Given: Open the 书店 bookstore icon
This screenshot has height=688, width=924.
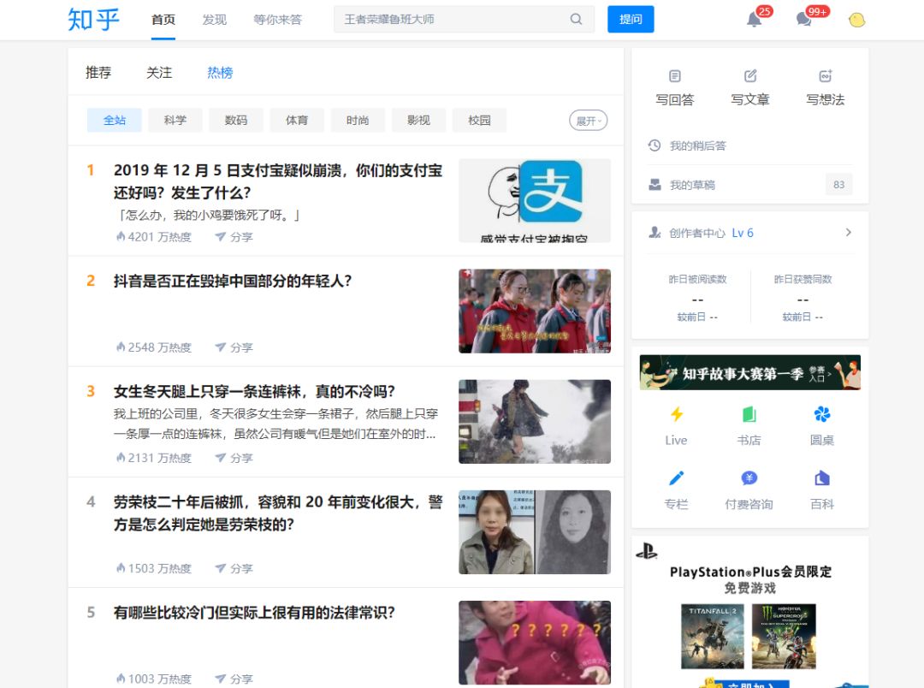Looking at the screenshot, I should coord(750,416).
